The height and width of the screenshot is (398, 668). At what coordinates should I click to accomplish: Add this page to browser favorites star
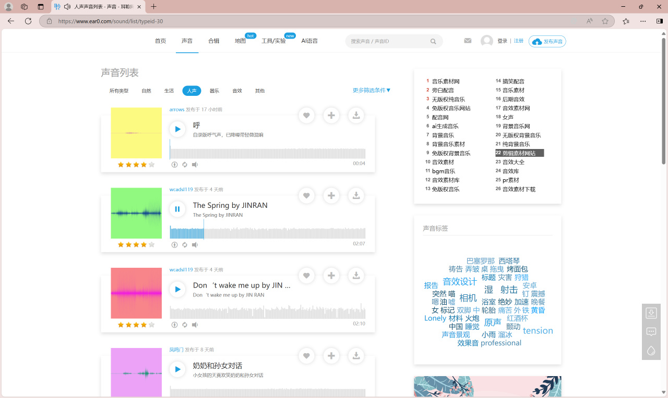point(605,21)
